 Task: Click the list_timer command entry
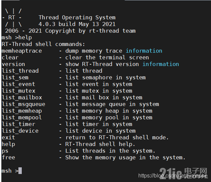click(x=18, y=124)
